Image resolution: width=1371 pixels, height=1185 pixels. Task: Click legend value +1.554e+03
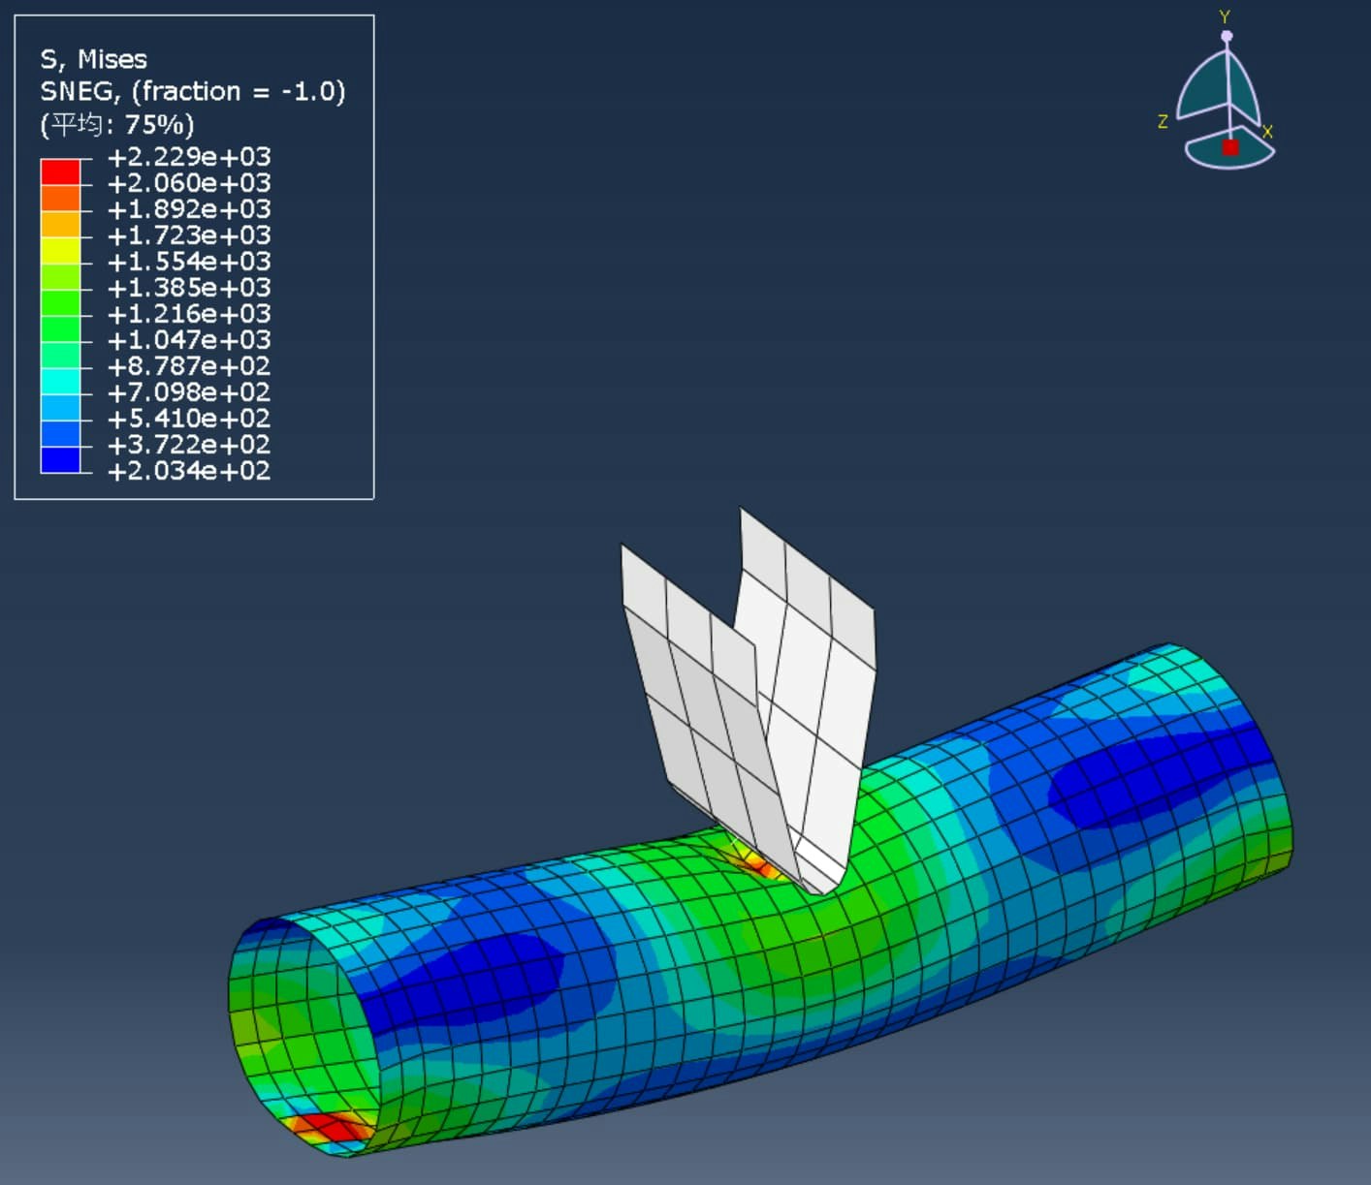189,262
